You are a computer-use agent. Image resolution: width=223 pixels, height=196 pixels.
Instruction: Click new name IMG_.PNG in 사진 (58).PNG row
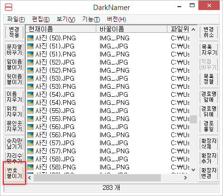coord(114,167)
